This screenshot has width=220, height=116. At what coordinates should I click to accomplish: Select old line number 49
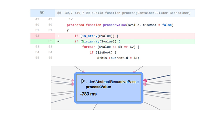tap(37, 19)
